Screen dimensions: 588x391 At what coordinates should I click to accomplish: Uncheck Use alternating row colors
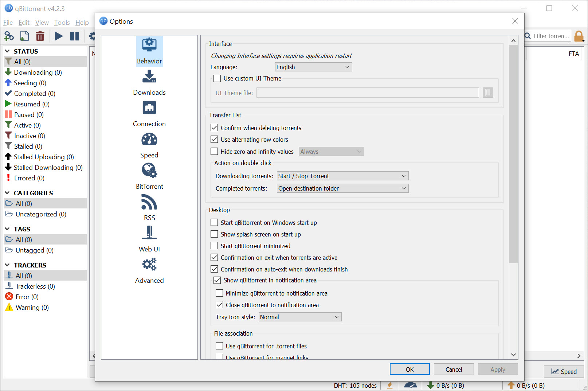coord(214,140)
